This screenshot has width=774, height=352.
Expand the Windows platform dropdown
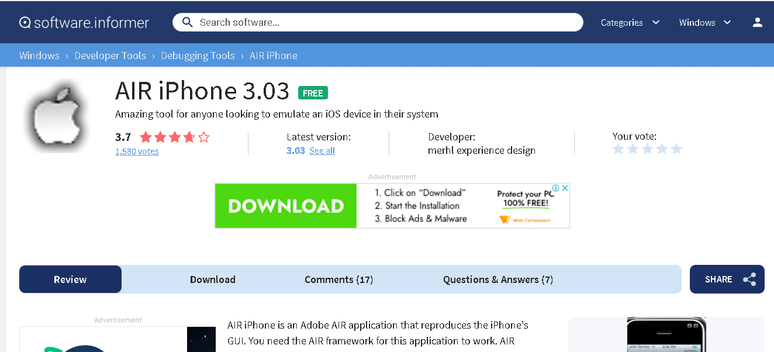pos(704,23)
